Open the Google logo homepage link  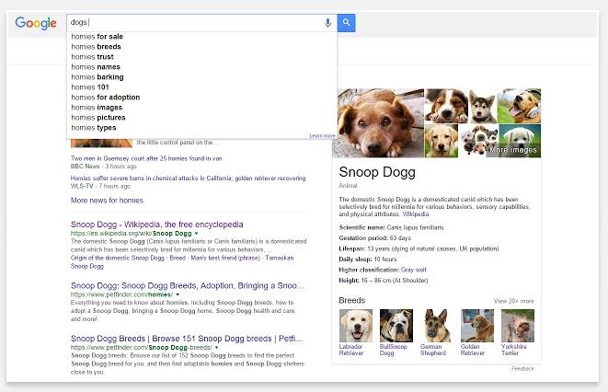click(36, 23)
